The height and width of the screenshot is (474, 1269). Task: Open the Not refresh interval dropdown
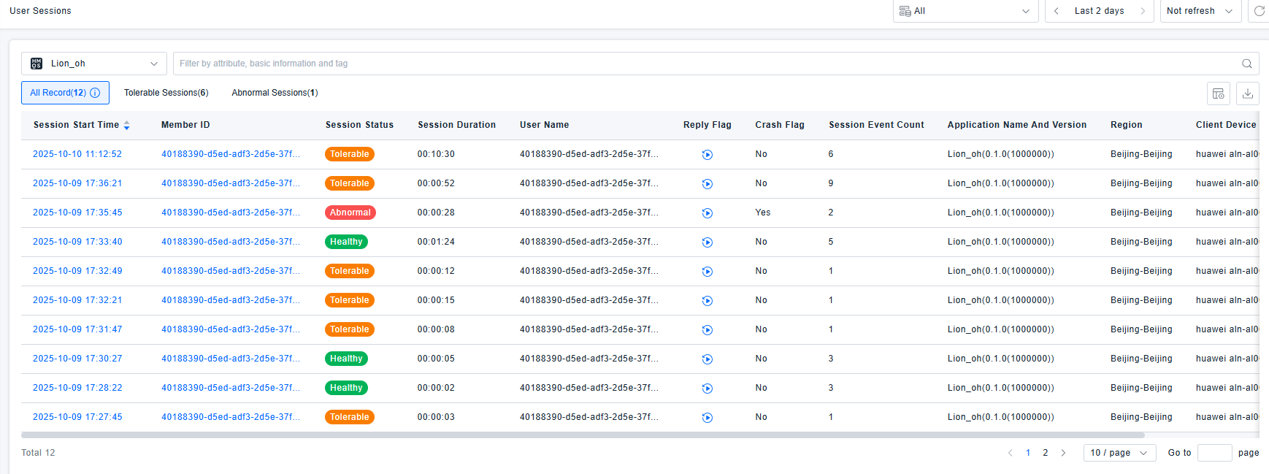(1200, 11)
